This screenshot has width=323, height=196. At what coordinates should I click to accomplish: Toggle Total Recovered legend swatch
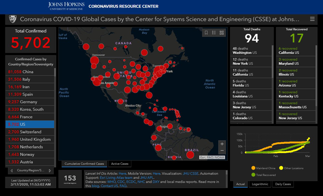pos(253,175)
